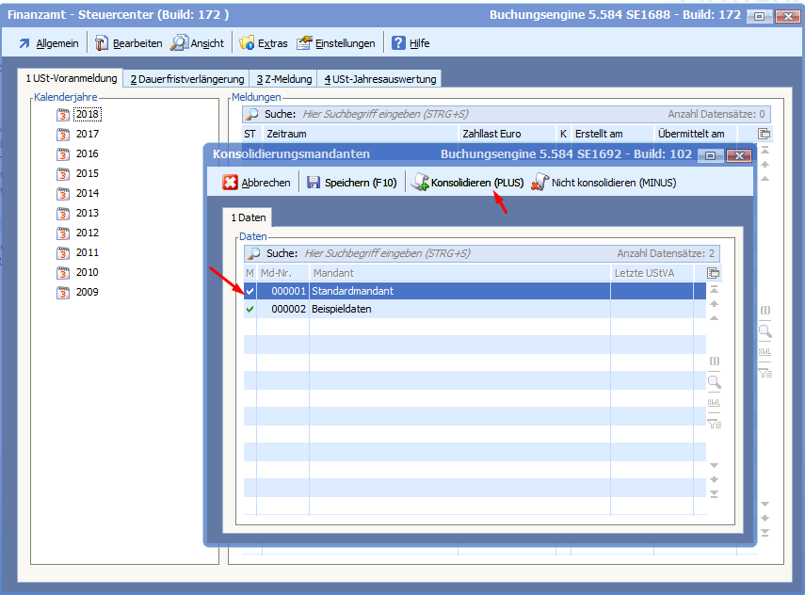Image resolution: width=805 pixels, height=595 pixels.
Task: Select calendar year 2015 in Kalenderjahre
Action: point(87,173)
